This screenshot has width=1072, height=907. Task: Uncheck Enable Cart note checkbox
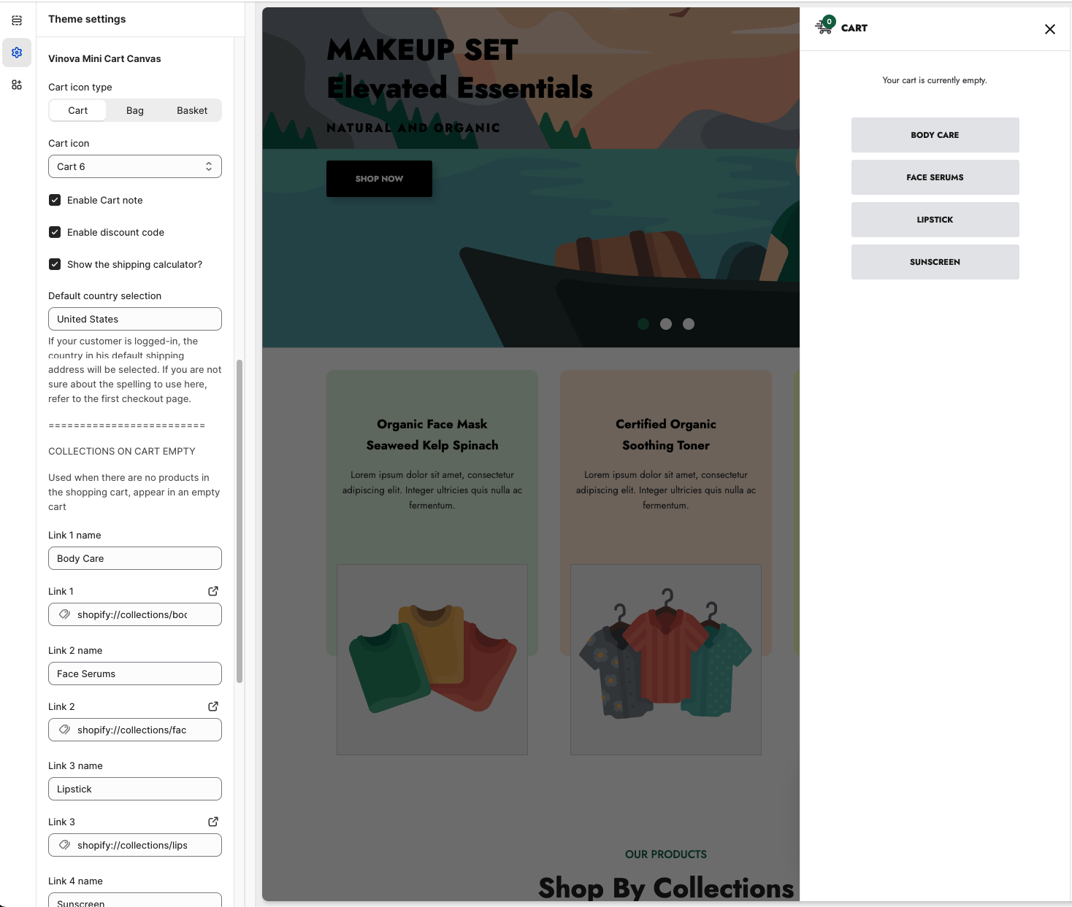point(55,200)
